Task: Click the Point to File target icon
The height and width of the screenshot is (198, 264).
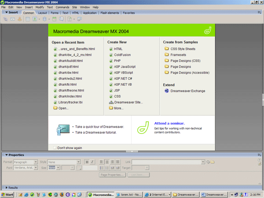Action: (208, 162)
